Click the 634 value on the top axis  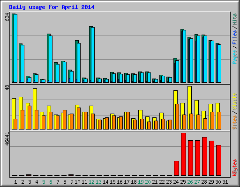click(x=7, y=17)
